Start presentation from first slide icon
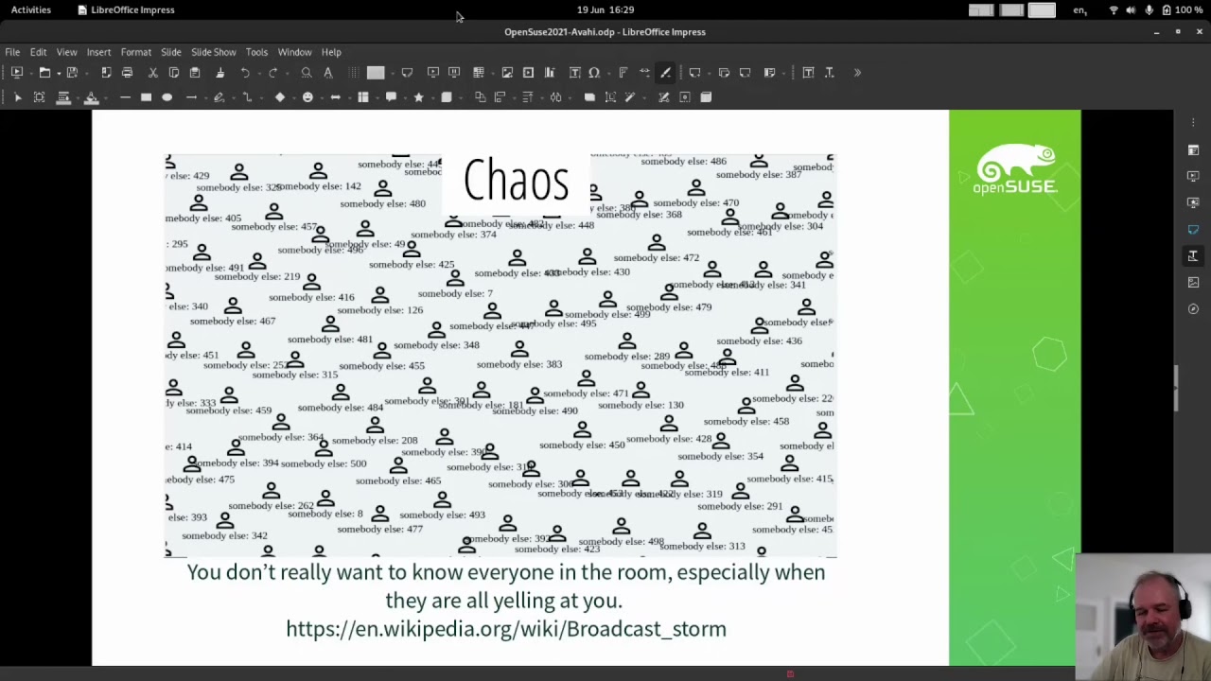Image resolution: width=1211 pixels, height=681 pixels. click(432, 72)
